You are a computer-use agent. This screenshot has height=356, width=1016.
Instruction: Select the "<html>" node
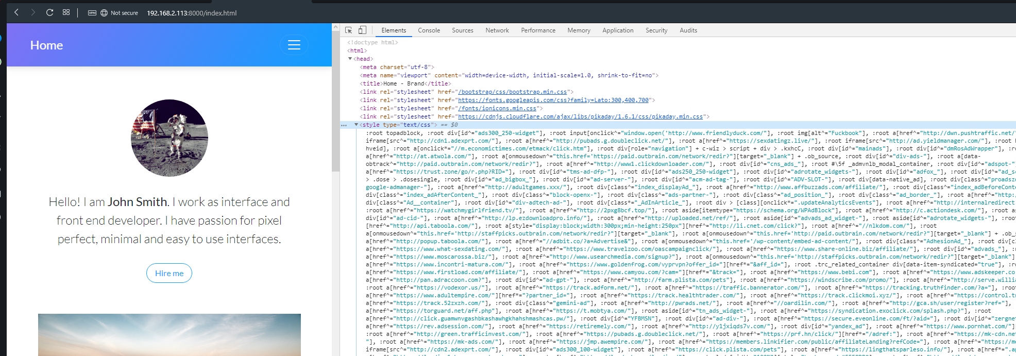point(357,50)
